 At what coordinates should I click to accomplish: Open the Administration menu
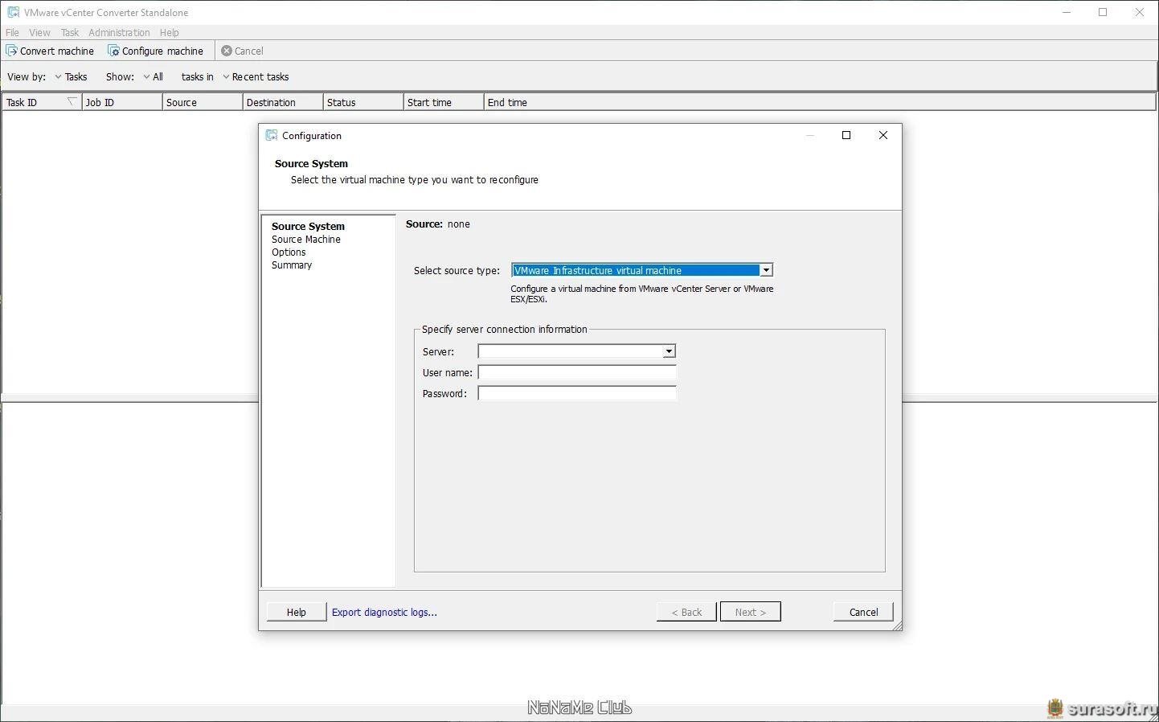[x=119, y=32]
